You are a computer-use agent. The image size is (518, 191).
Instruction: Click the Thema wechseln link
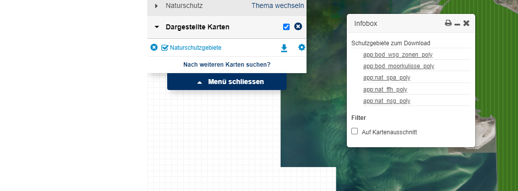278,5
